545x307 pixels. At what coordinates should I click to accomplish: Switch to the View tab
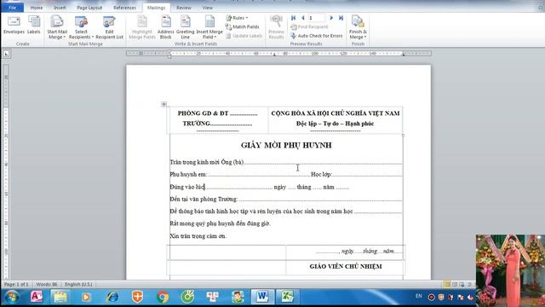tap(207, 8)
